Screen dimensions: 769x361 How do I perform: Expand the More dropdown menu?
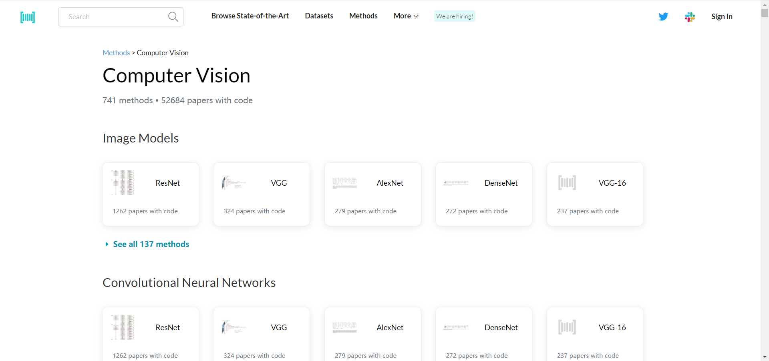click(406, 16)
